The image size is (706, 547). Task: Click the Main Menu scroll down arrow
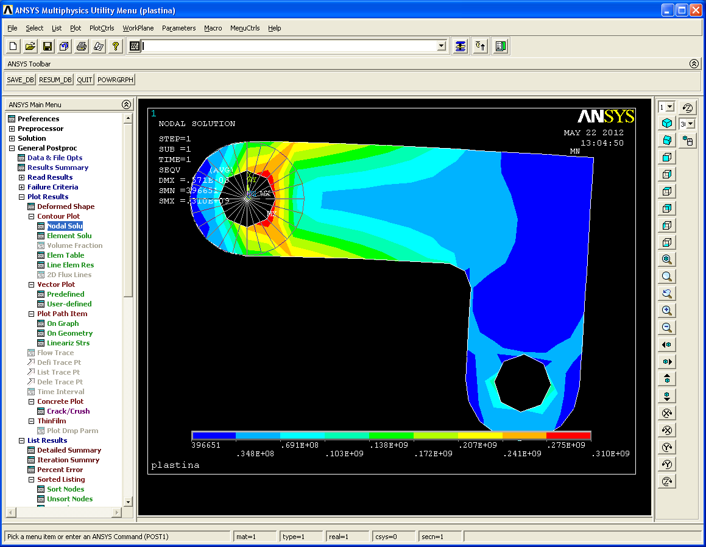128,501
